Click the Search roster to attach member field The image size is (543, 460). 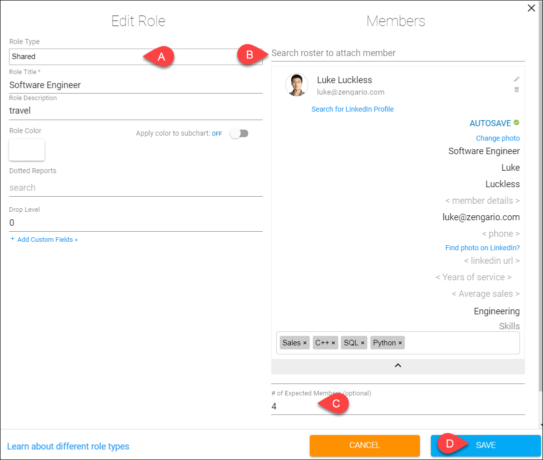[x=398, y=53]
